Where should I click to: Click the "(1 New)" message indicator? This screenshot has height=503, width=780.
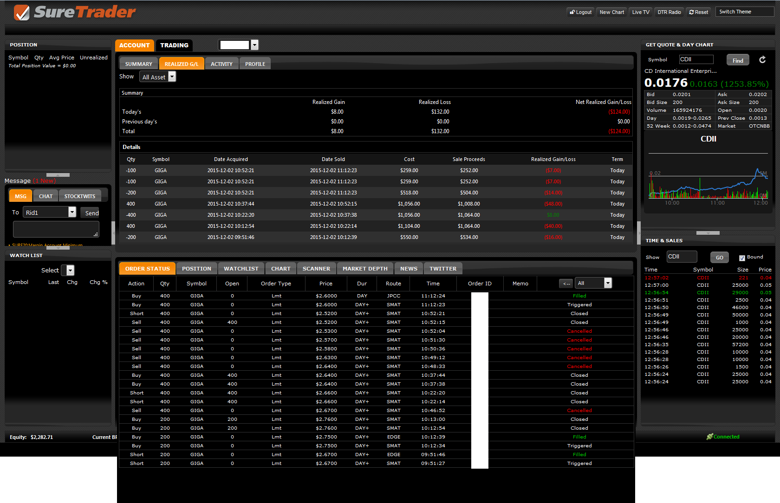coord(45,181)
